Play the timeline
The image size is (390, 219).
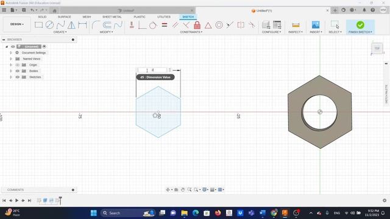17,200
